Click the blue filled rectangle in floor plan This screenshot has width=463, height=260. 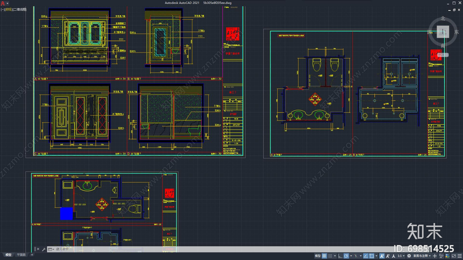[66, 213]
